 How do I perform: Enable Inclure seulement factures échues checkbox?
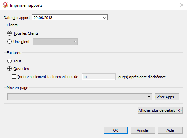[14, 77]
